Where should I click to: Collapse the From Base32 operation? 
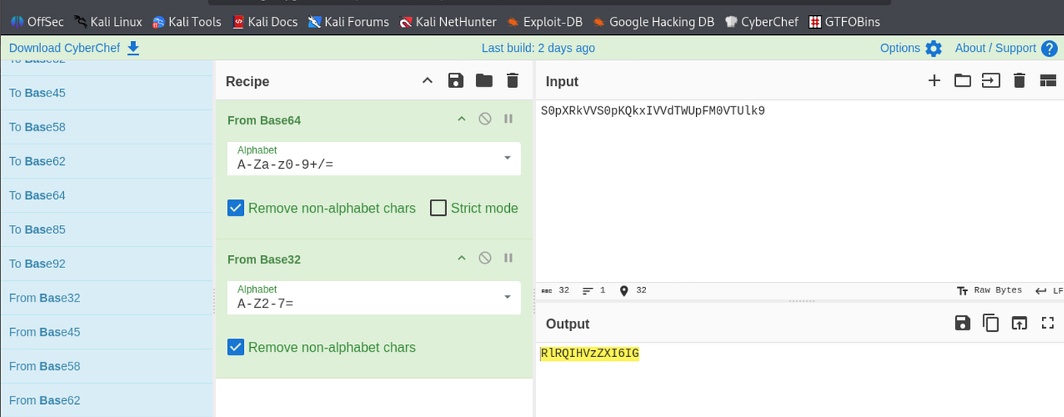point(461,258)
